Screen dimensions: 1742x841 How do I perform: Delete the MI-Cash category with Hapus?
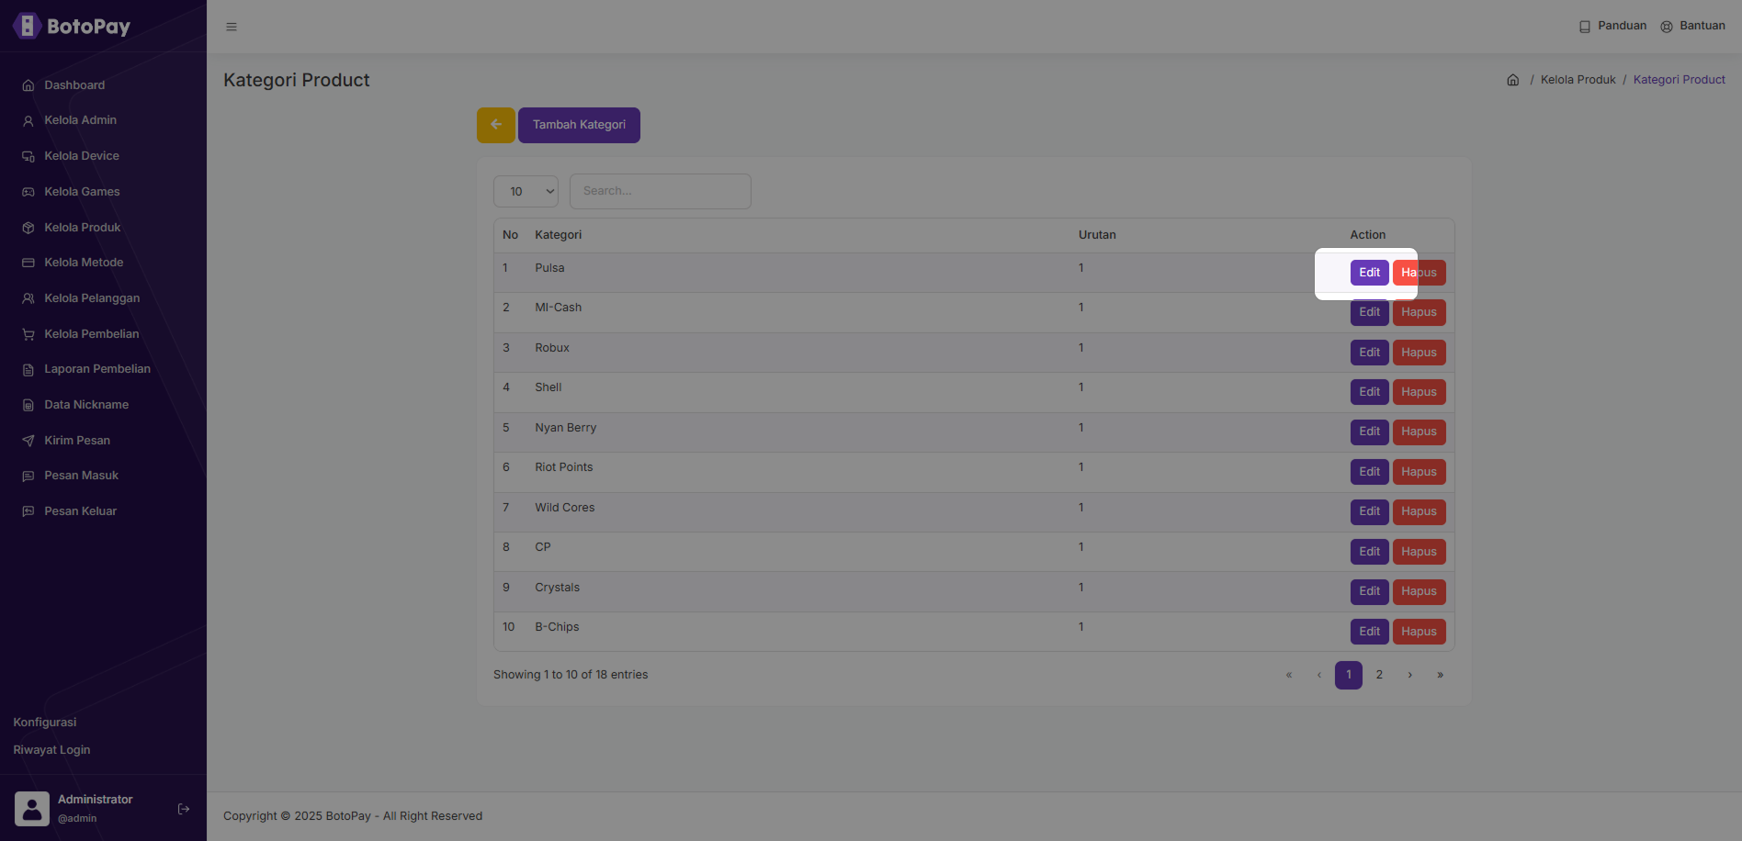1419,312
